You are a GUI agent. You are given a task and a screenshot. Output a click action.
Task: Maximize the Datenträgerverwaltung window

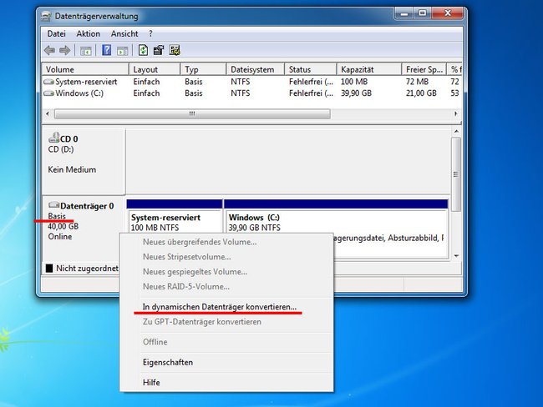click(x=422, y=13)
